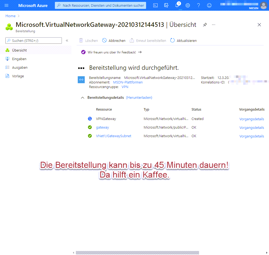
Task: Click the Vorgangsdetails column header
Action: pos(252,110)
